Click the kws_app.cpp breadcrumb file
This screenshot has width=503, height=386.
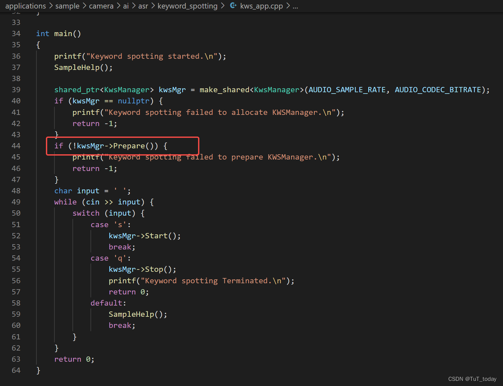click(261, 6)
